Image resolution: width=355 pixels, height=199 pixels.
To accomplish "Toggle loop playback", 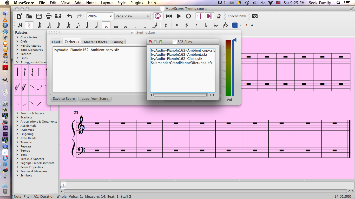I will pyautogui.click(x=188, y=16).
